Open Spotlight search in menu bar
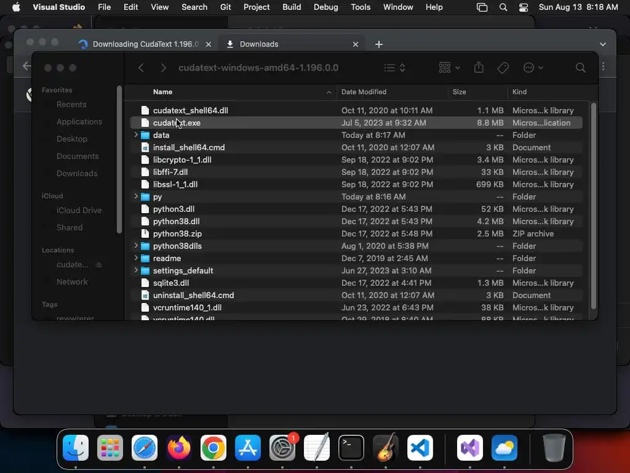630x473 pixels. pos(503,7)
